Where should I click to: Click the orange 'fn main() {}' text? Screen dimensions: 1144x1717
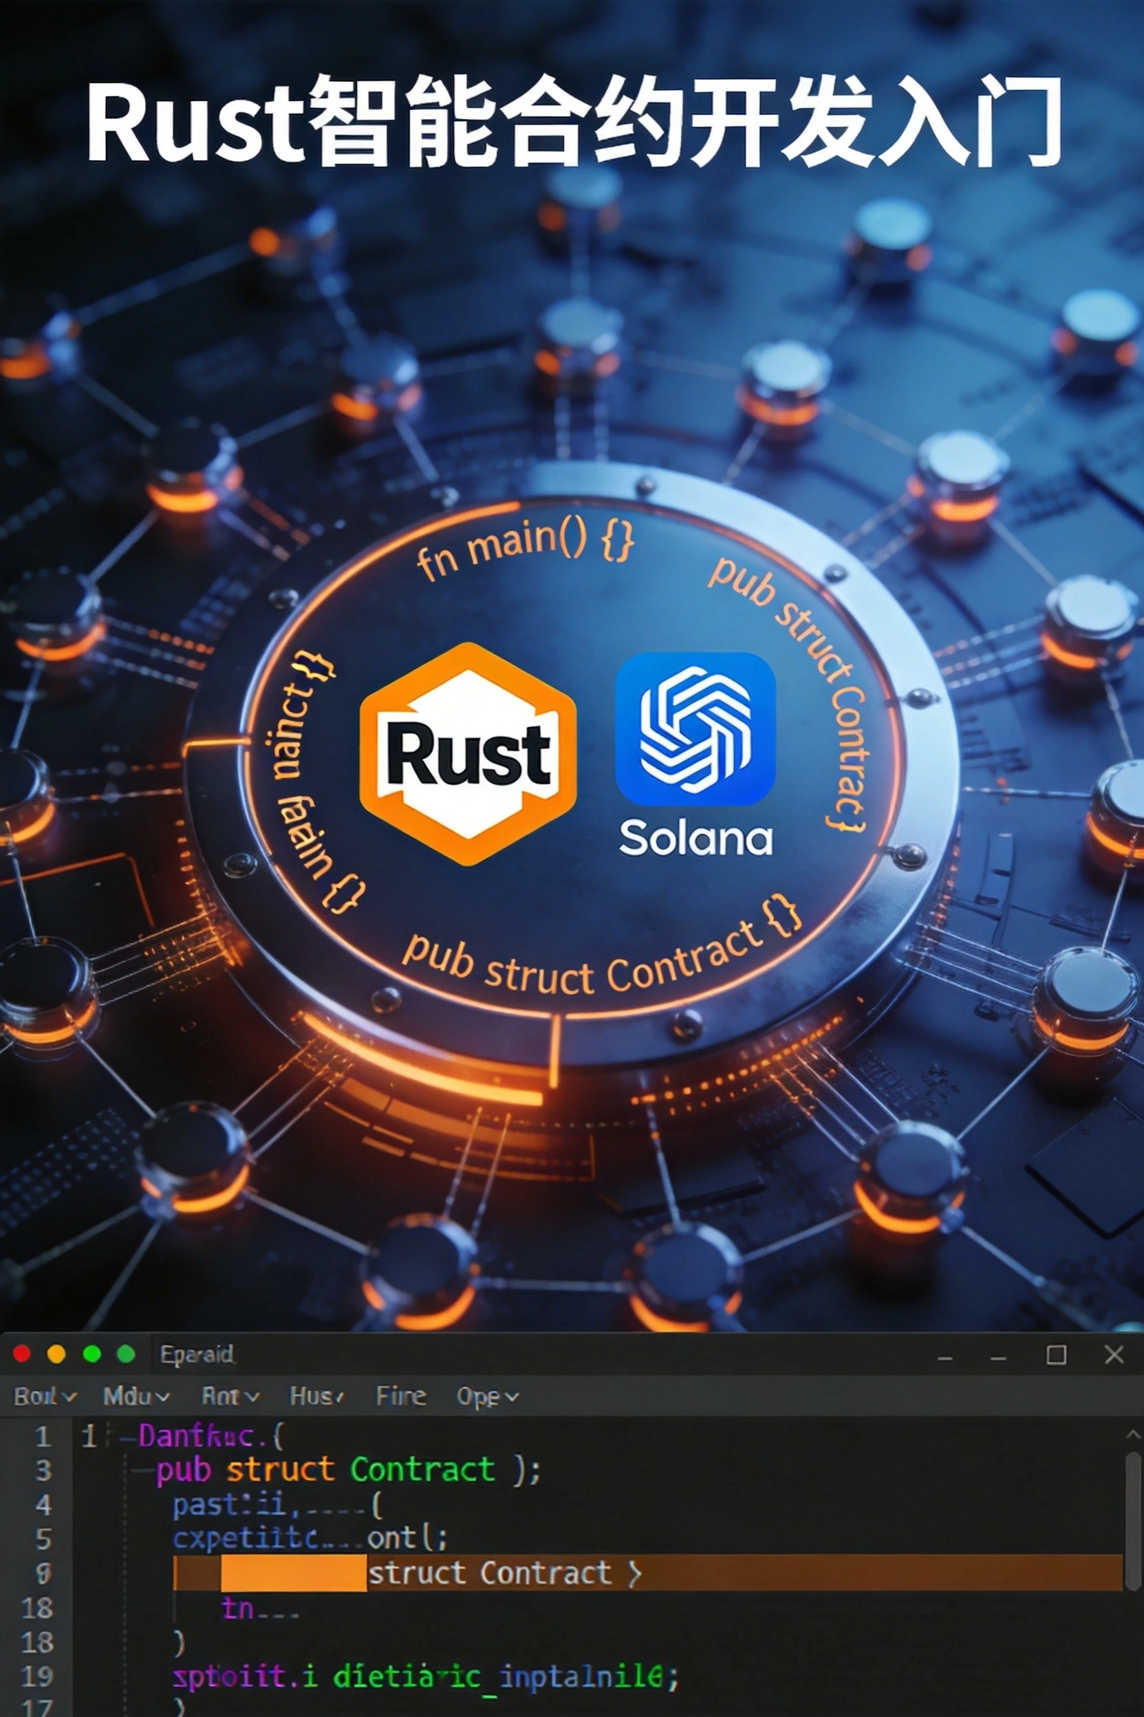point(526,548)
